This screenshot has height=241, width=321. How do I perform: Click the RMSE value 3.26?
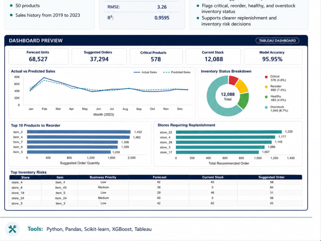coord(162,7)
